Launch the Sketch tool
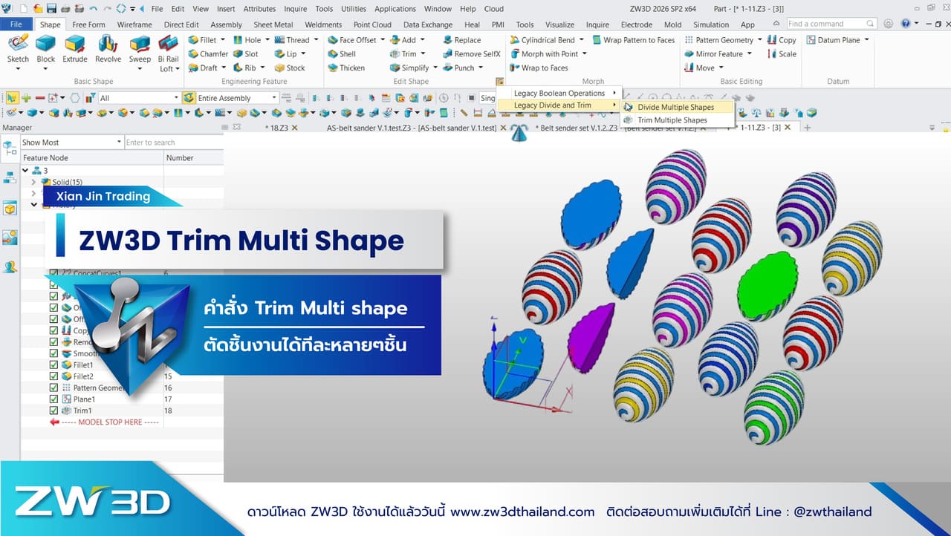Image resolution: width=951 pixels, height=536 pixels. click(18, 52)
